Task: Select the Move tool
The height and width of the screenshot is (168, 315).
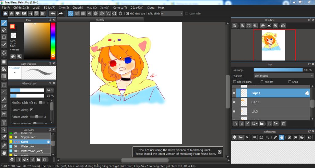Action: [4, 53]
